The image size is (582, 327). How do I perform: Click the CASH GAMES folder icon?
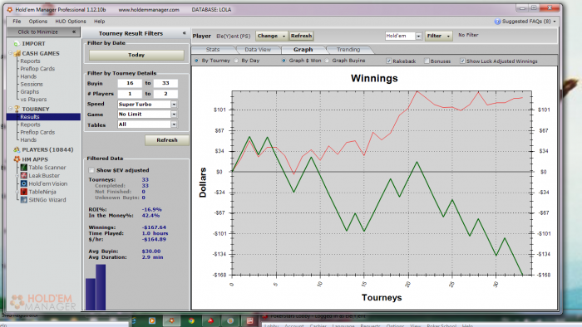coord(17,53)
